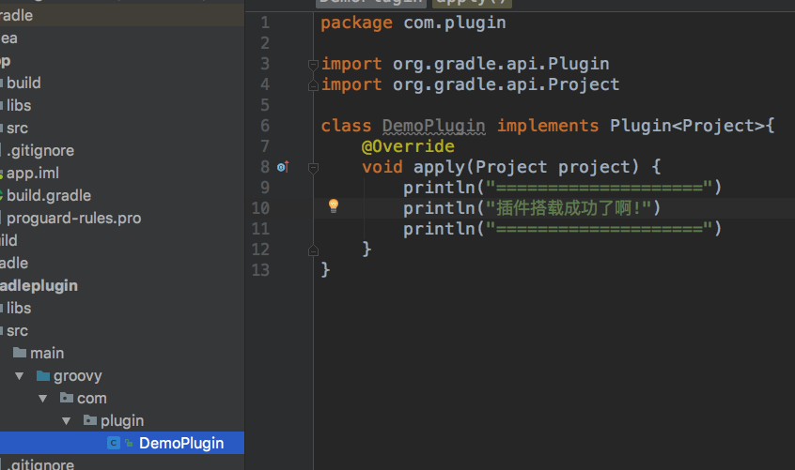Select the gradleplugin module entry
Screen dimensions: 795x470
(39, 285)
